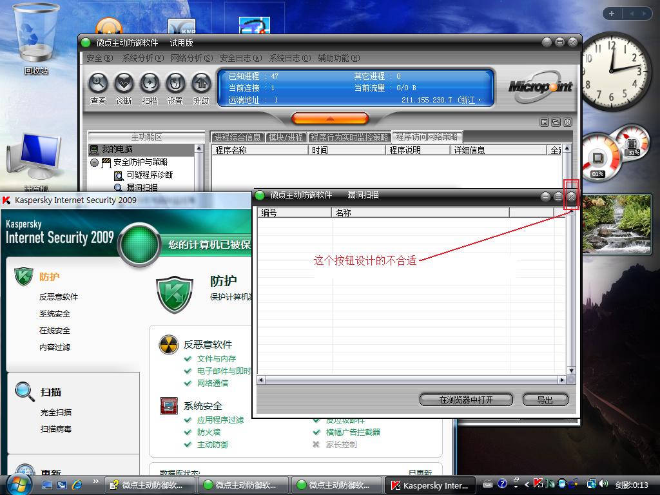The image size is (660, 495).
Task: Select the 计算机 computer desktop icon
Action: [35, 162]
